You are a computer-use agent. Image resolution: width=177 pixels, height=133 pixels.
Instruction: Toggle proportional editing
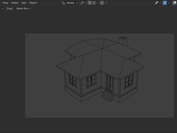102,3
